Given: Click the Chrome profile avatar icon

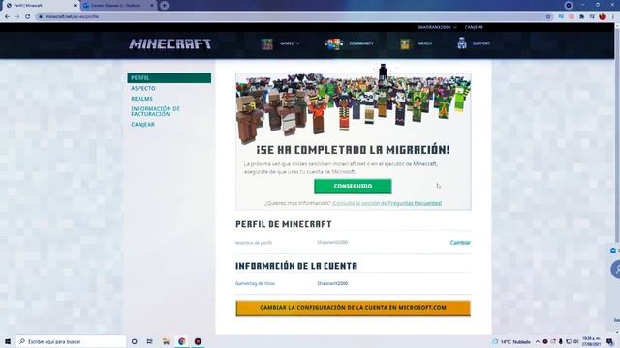Looking at the screenshot, I should click(x=603, y=16).
